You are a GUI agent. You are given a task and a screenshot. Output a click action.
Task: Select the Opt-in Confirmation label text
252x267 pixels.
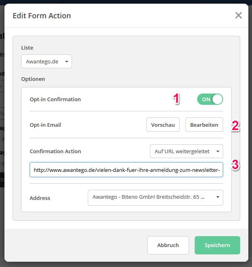click(x=55, y=99)
